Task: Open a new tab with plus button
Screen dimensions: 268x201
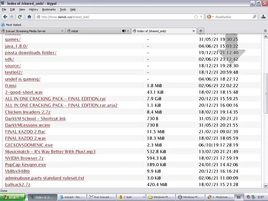Action: pyautogui.click(x=201, y=31)
